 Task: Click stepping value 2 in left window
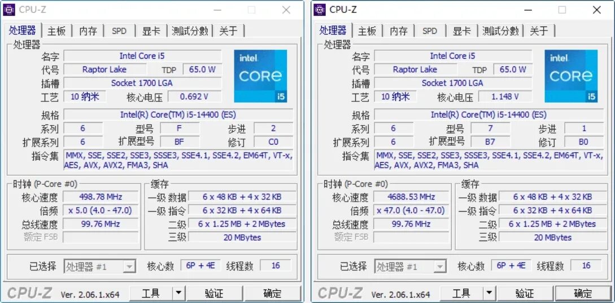click(x=273, y=128)
